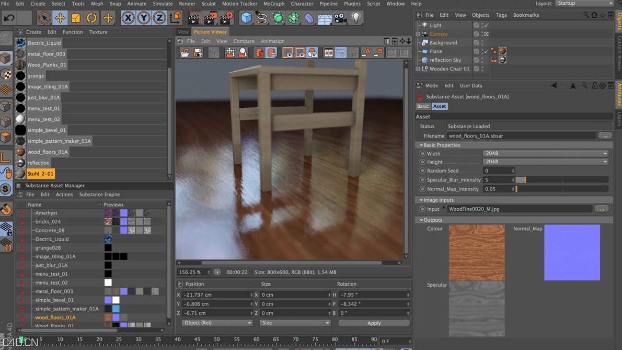This screenshot has height=350, width=622.
Task: Toggle the Plane object's activation checkmark
Action: coord(486,51)
